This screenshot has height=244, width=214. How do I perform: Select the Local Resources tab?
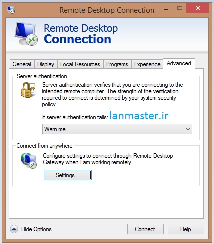80,64
